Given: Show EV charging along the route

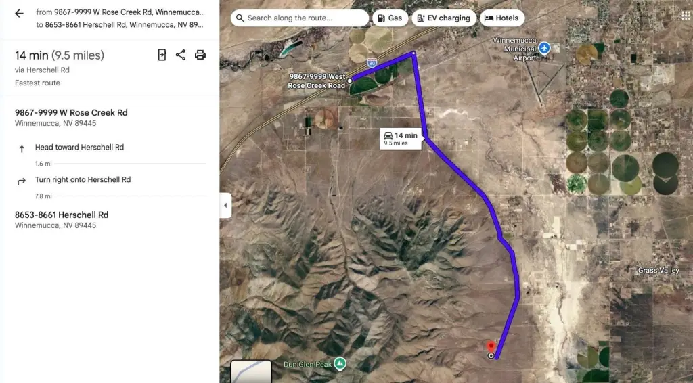Looking at the screenshot, I should tap(444, 18).
